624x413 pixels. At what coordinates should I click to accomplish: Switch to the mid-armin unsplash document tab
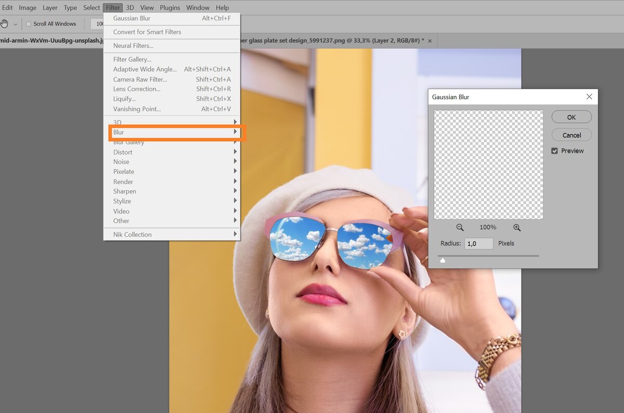[52, 41]
